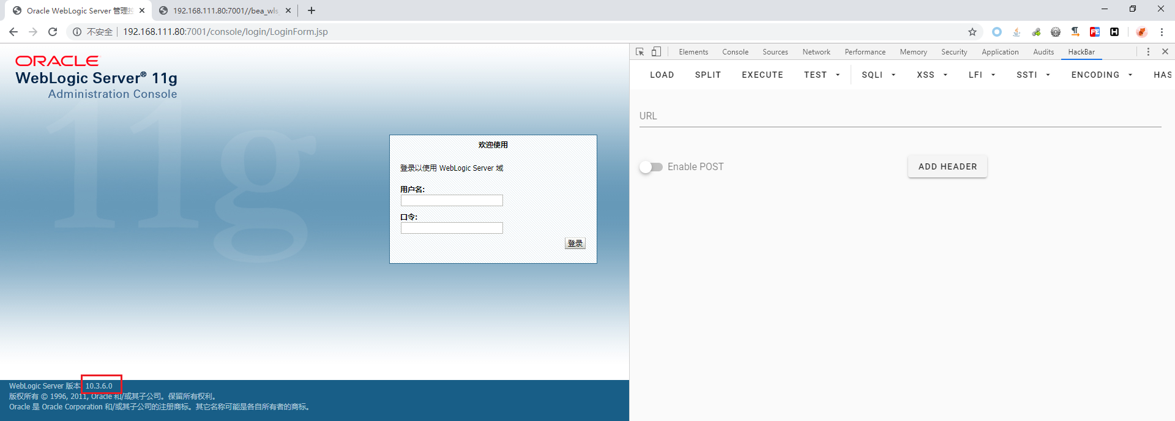
Task: Toggle the Enable POST switch
Action: [651, 167]
